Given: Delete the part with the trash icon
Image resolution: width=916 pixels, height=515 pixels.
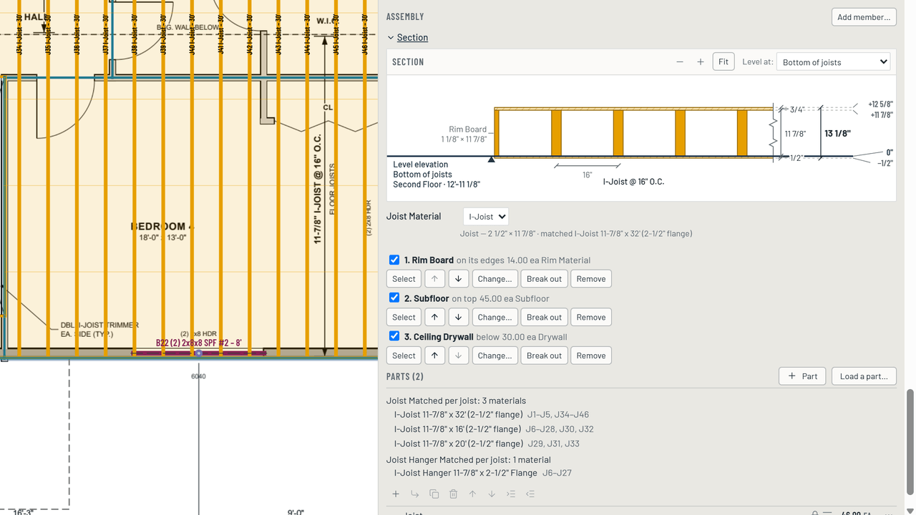Looking at the screenshot, I should 454,494.
